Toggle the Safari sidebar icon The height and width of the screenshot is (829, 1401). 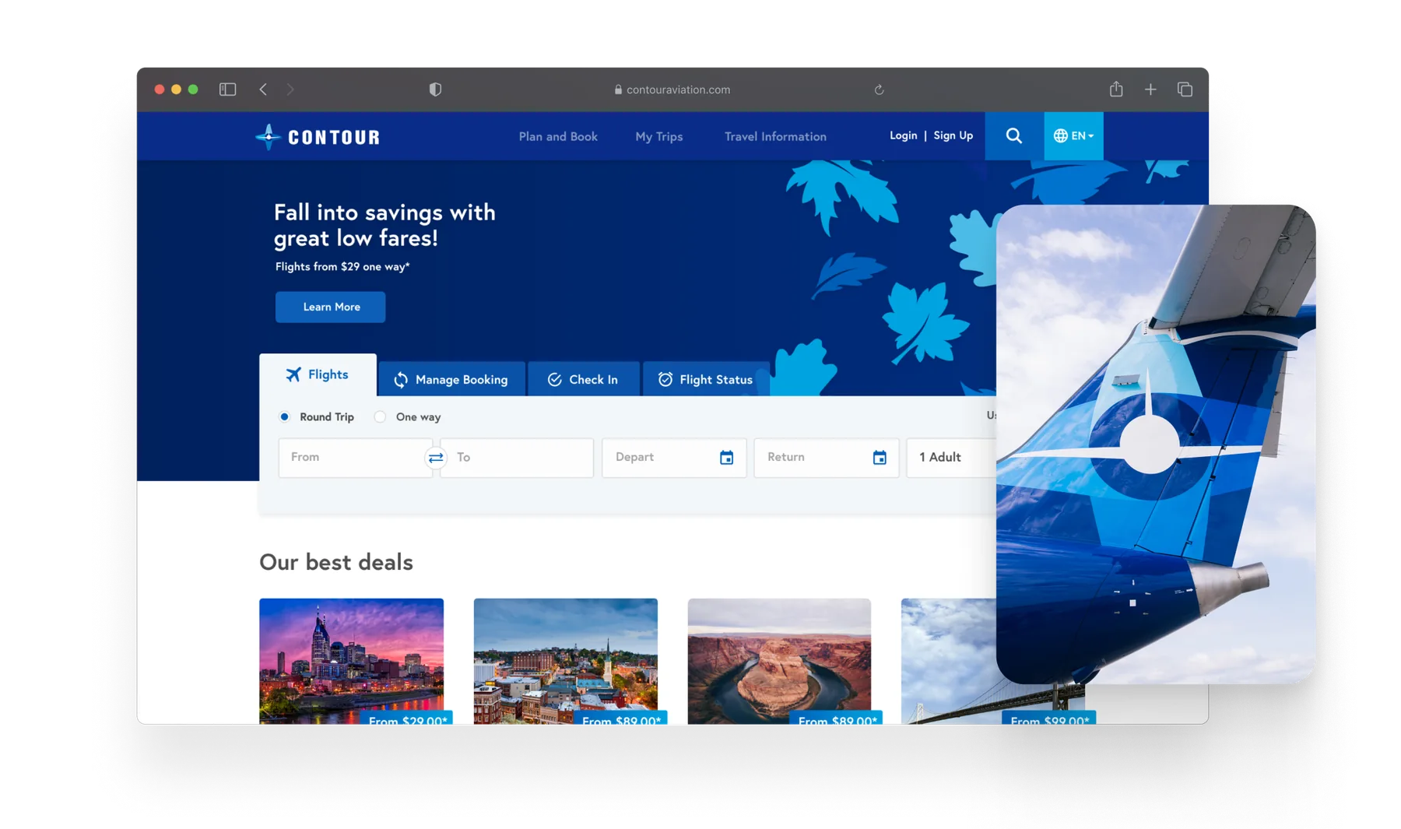coord(227,90)
